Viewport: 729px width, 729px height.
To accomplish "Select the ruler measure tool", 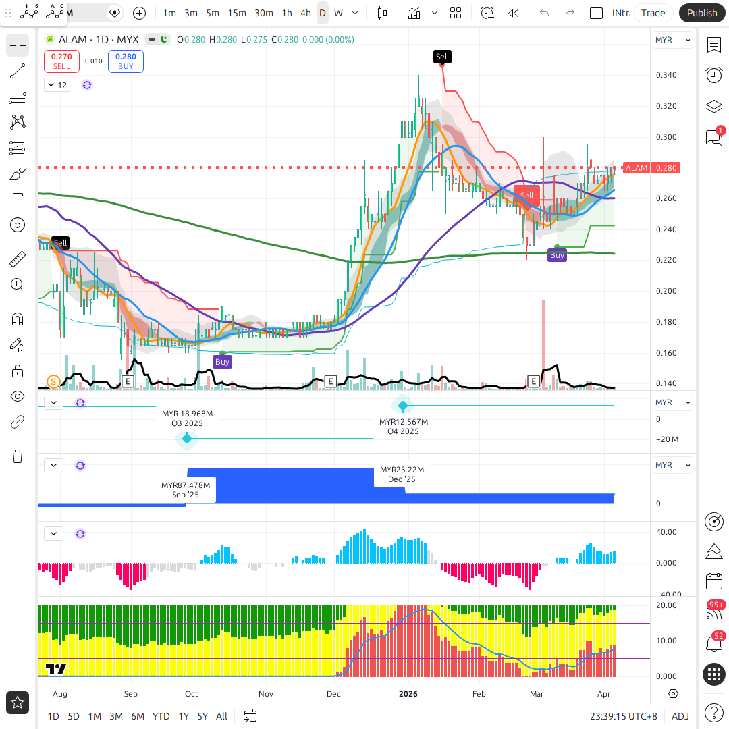I will point(18,259).
